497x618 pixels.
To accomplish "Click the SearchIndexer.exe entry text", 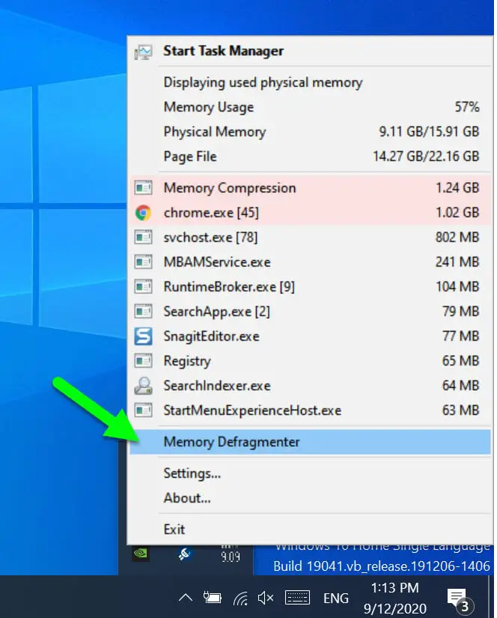I will coord(217,386).
